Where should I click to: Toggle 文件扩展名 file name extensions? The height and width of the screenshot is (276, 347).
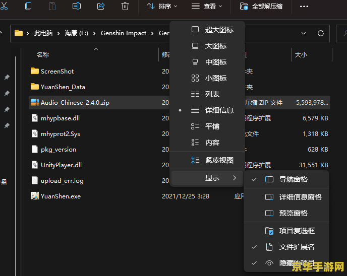[286, 247]
